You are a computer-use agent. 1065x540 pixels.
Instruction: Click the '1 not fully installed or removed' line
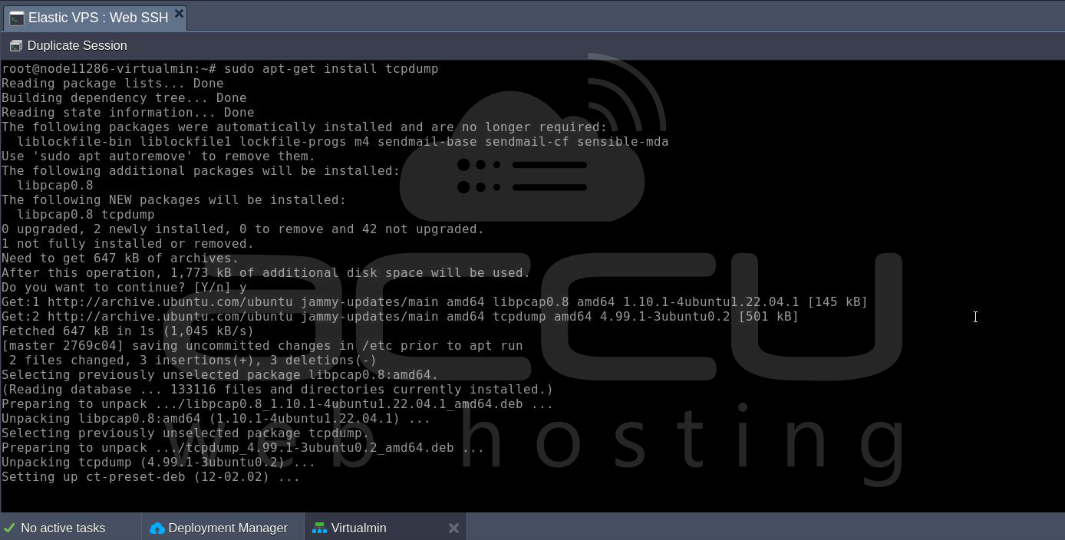(128, 244)
